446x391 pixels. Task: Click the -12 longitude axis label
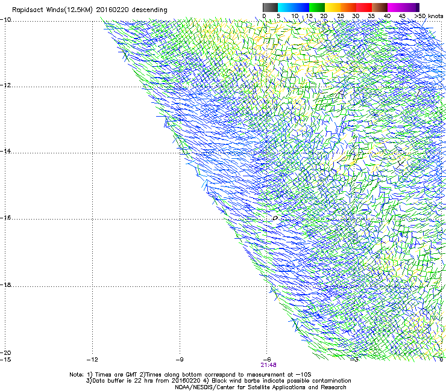(92, 360)
